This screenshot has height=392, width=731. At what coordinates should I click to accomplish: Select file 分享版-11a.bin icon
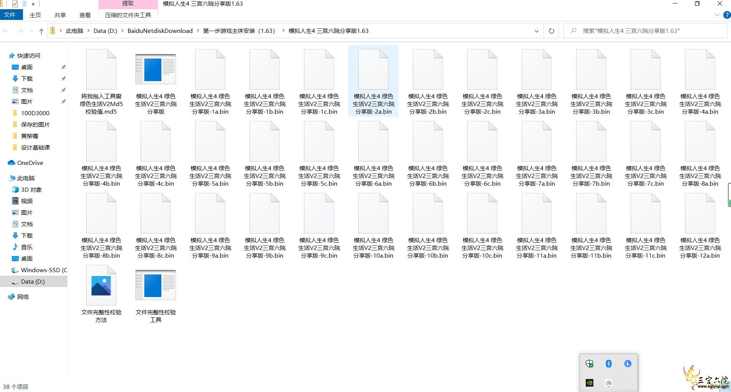tap(537, 214)
